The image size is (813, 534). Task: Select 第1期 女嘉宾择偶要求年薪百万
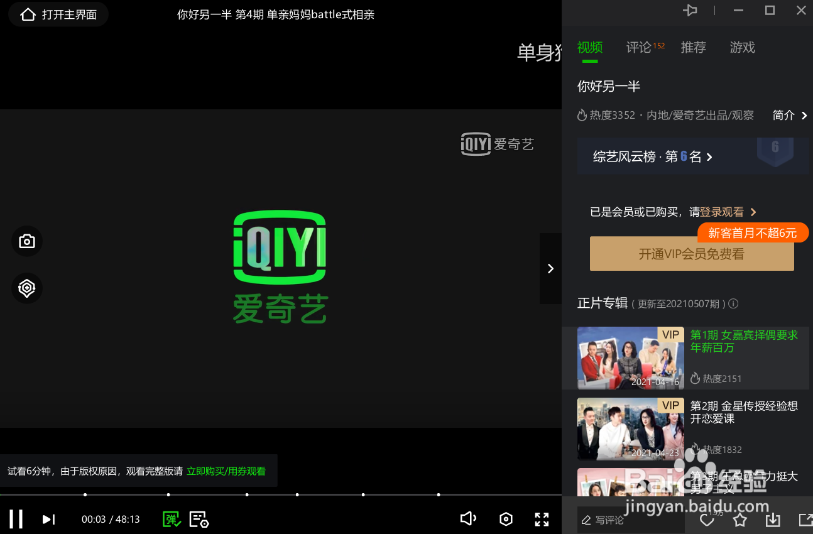(744, 341)
